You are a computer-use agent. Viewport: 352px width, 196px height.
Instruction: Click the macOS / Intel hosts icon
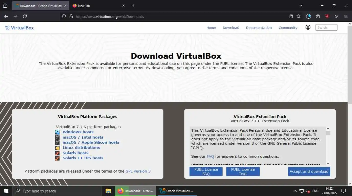click(57, 137)
